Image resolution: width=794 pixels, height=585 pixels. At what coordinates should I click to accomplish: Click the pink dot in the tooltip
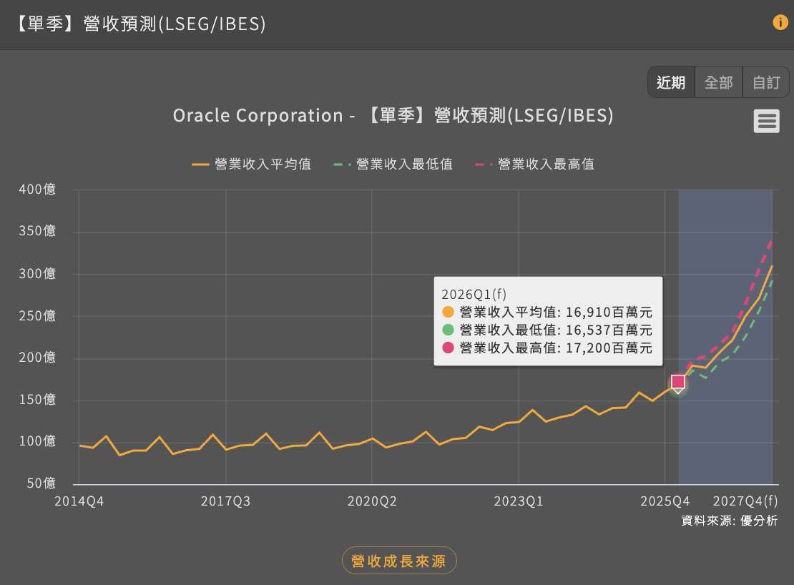[449, 348]
